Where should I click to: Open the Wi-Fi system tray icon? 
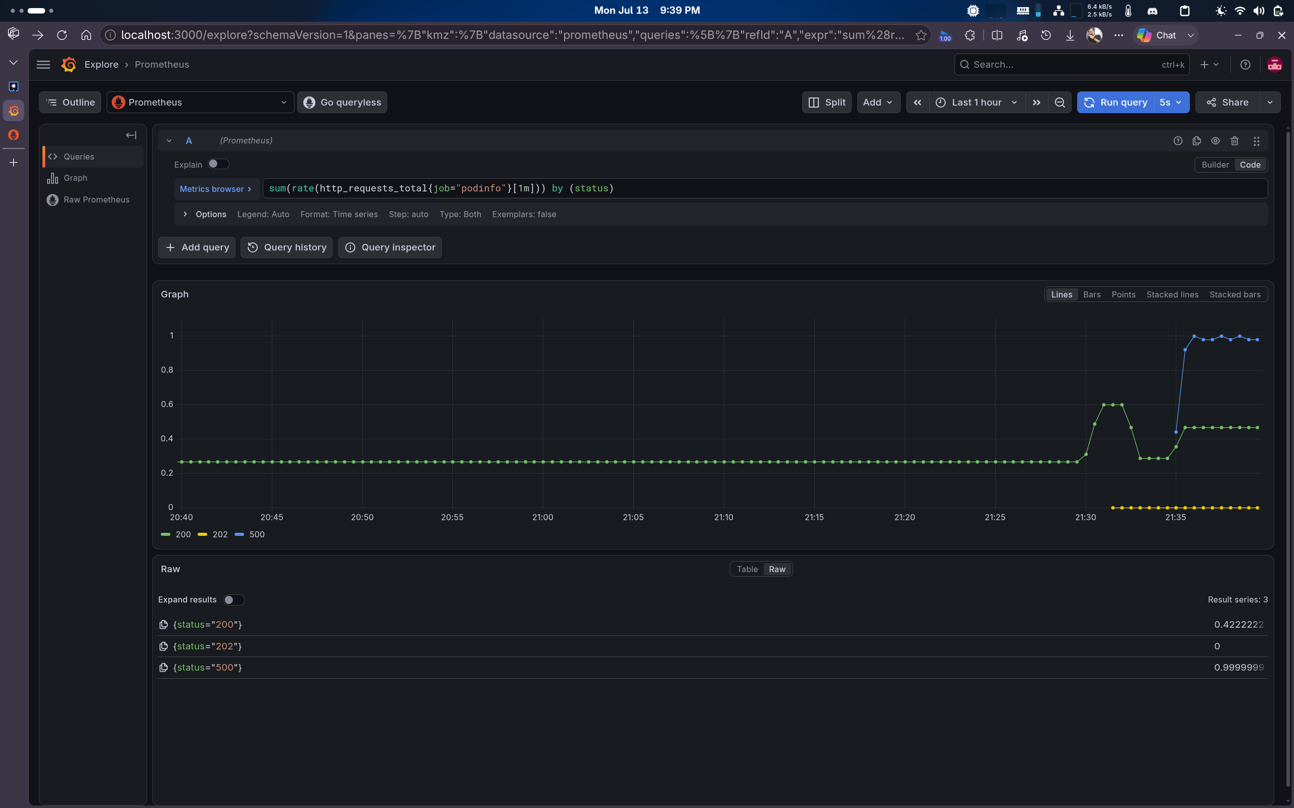(x=1240, y=11)
